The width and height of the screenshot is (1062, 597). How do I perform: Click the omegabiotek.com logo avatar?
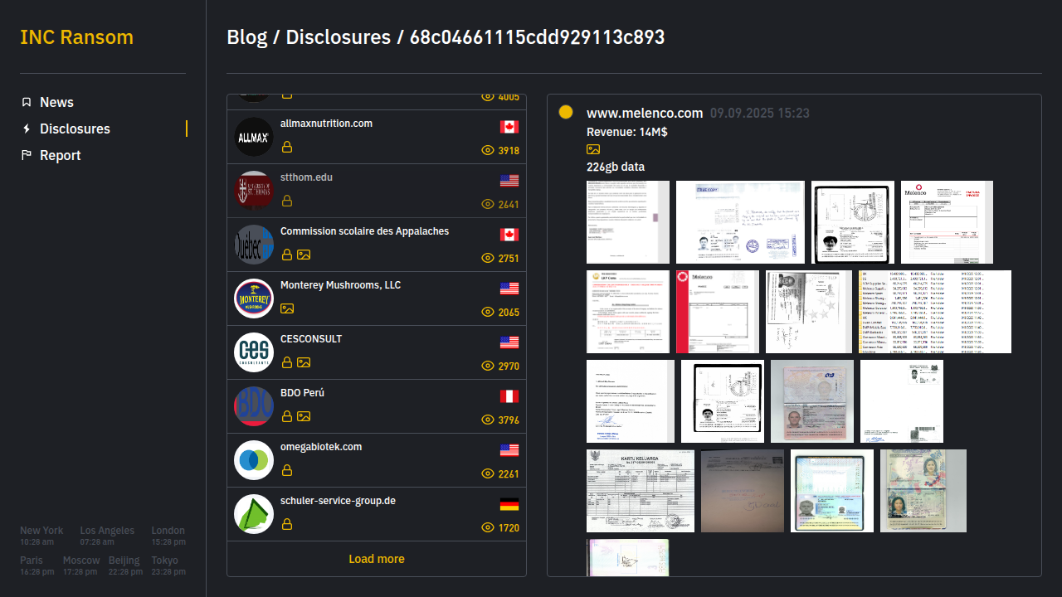click(x=254, y=460)
